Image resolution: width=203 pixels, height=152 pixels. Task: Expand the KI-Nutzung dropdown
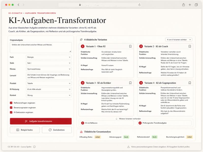tap(49, 89)
